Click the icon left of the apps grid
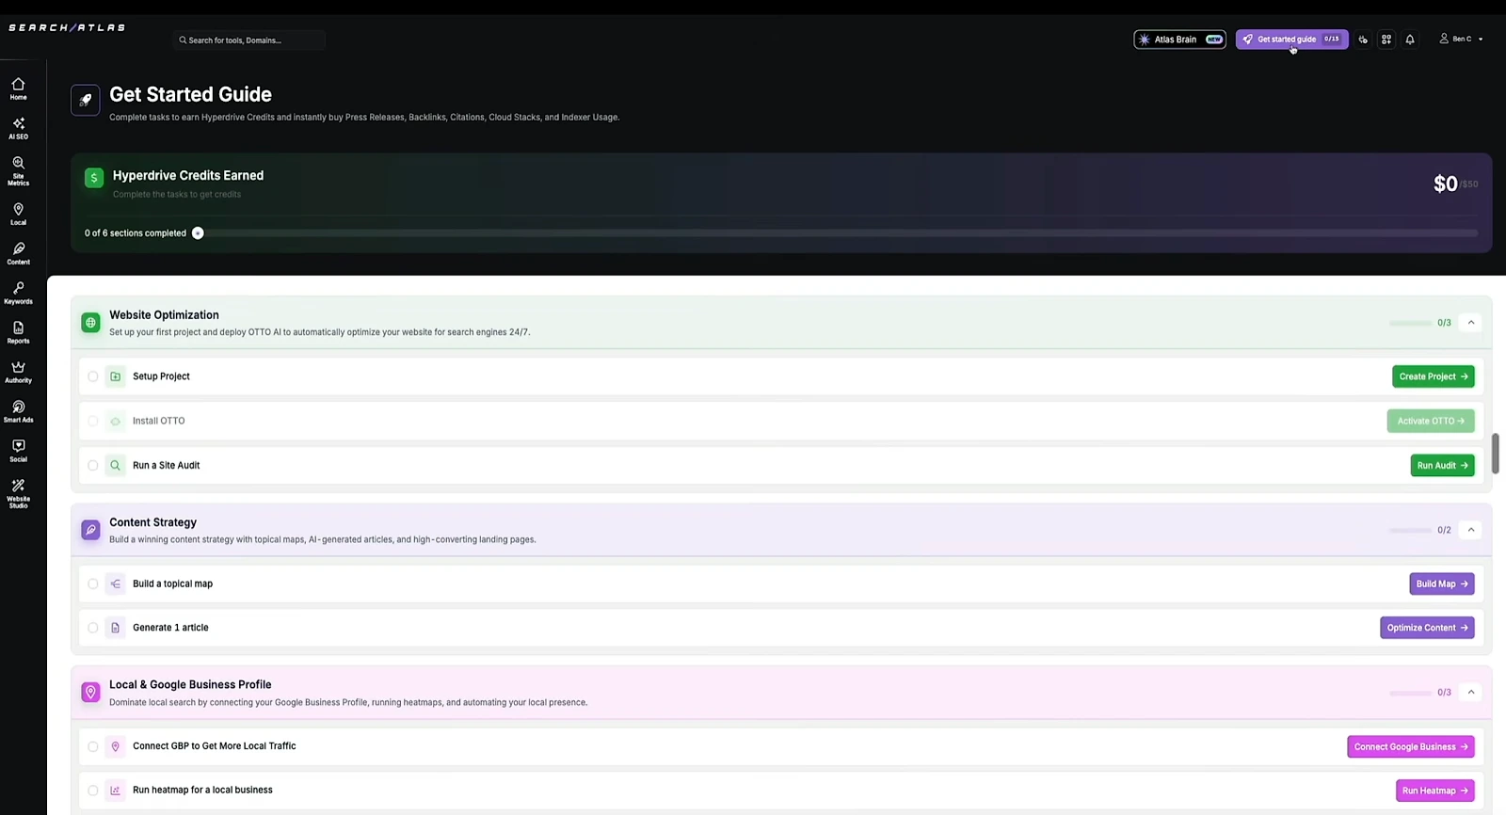 1363,40
